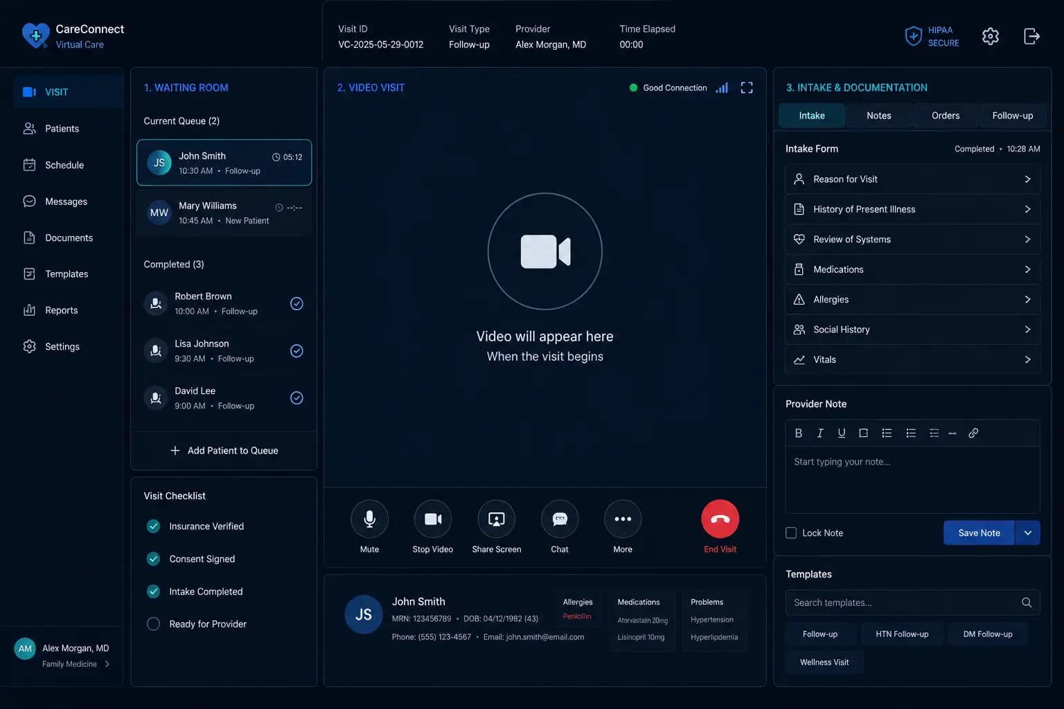The width and height of the screenshot is (1064, 709).
Task: Mute the microphone in video visit
Action: (369, 519)
